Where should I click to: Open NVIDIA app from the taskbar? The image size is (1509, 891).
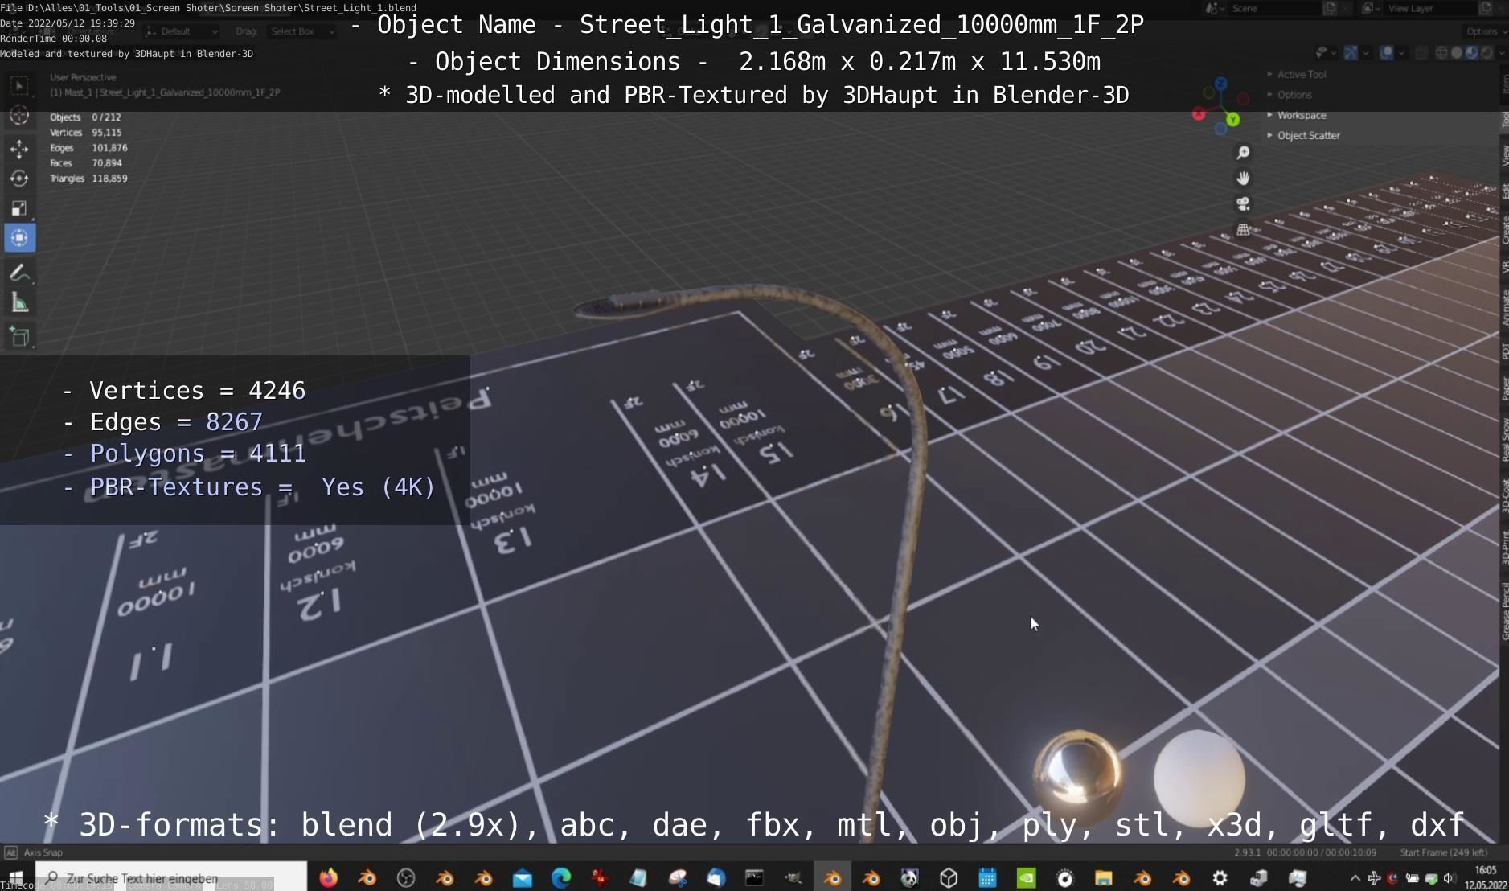click(x=1026, y=878)
